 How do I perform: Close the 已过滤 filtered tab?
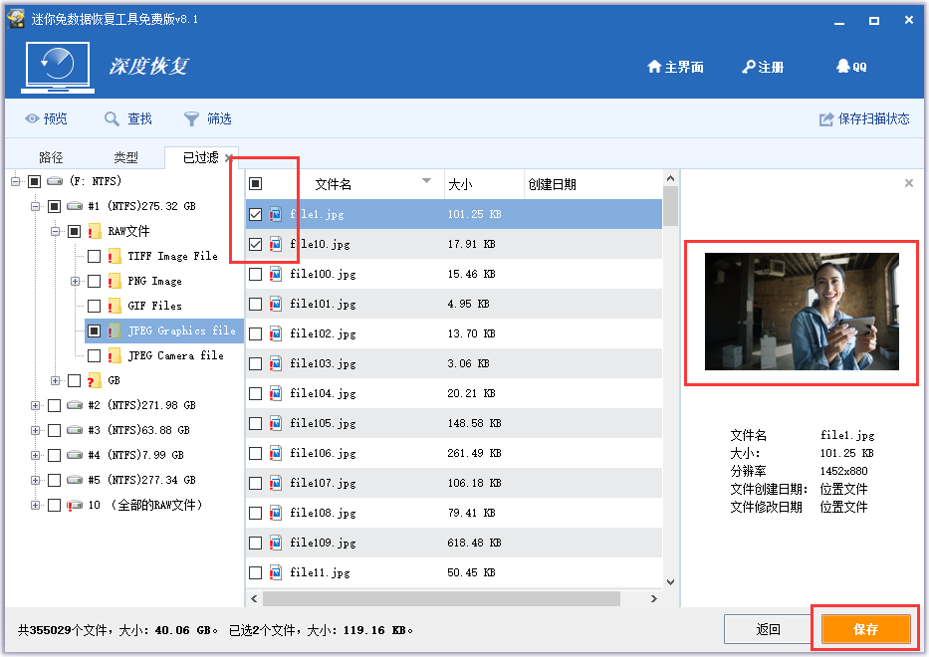pyautogui.click(x=229, y=157)
